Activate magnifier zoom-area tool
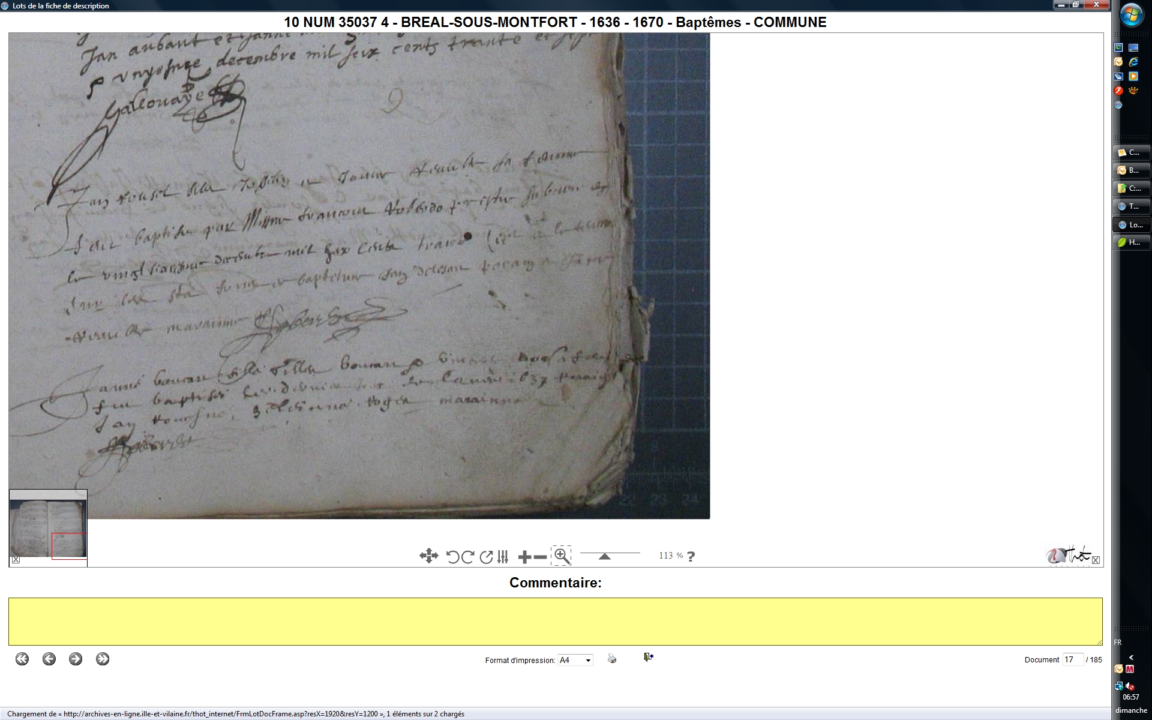Image resolution: width=1152 pixels, height=720 pixels. pyautogui.click(x=562, y=556)
